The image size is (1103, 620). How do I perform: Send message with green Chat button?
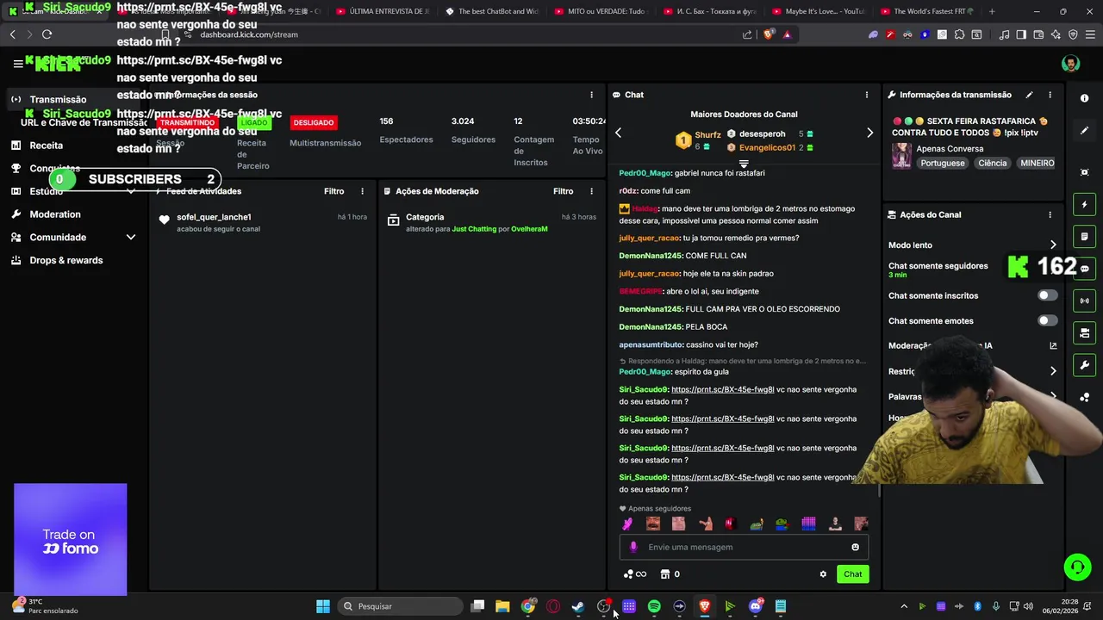point(852,574)
